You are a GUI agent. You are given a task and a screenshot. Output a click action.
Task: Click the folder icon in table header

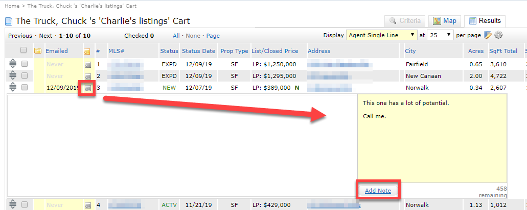(x=37, y=51)
